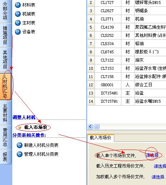Select 管理人材机分类表

click(41, 154)
